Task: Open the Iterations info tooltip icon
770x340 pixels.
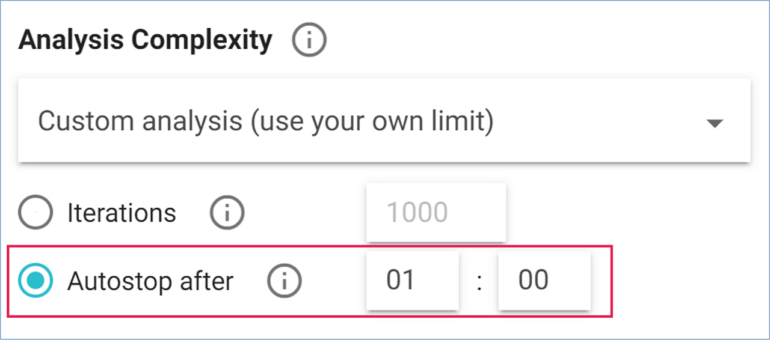Action: tap(227, 213)
